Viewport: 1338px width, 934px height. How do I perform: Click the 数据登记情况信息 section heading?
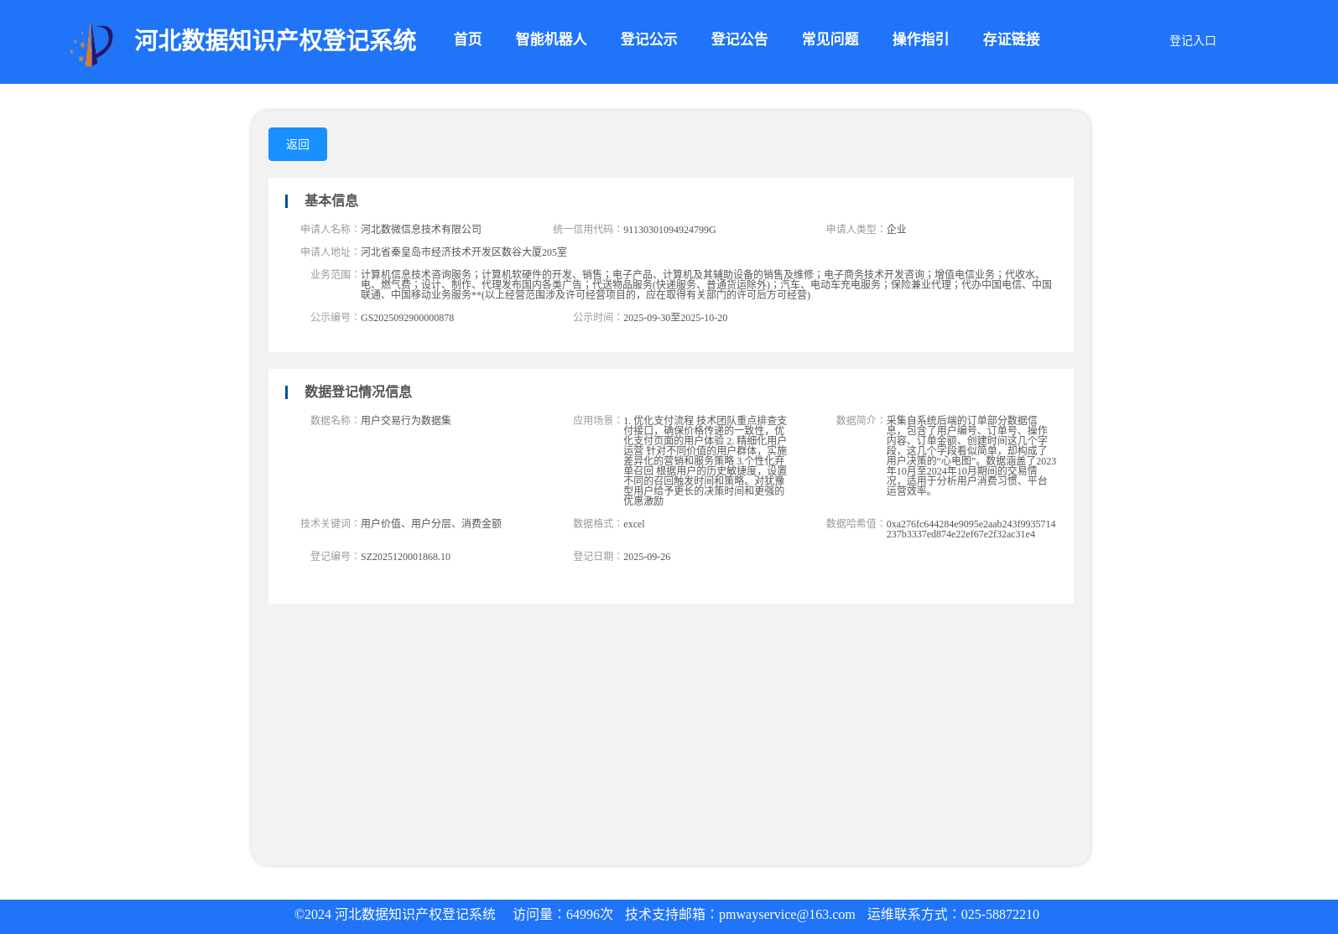click(357, 392)
